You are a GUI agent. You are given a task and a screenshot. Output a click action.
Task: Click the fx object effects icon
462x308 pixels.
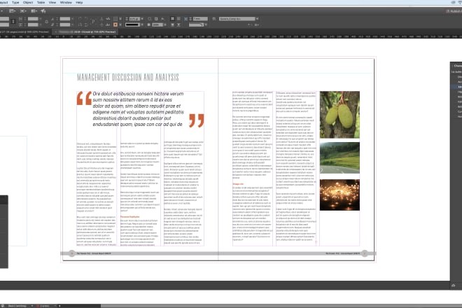(162, 19)
